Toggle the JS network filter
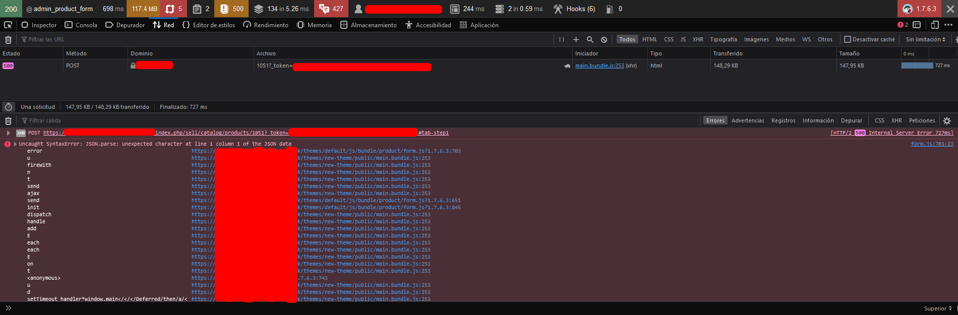The width and height of the screenshot is (958, 315). click(x=683, y=39)
